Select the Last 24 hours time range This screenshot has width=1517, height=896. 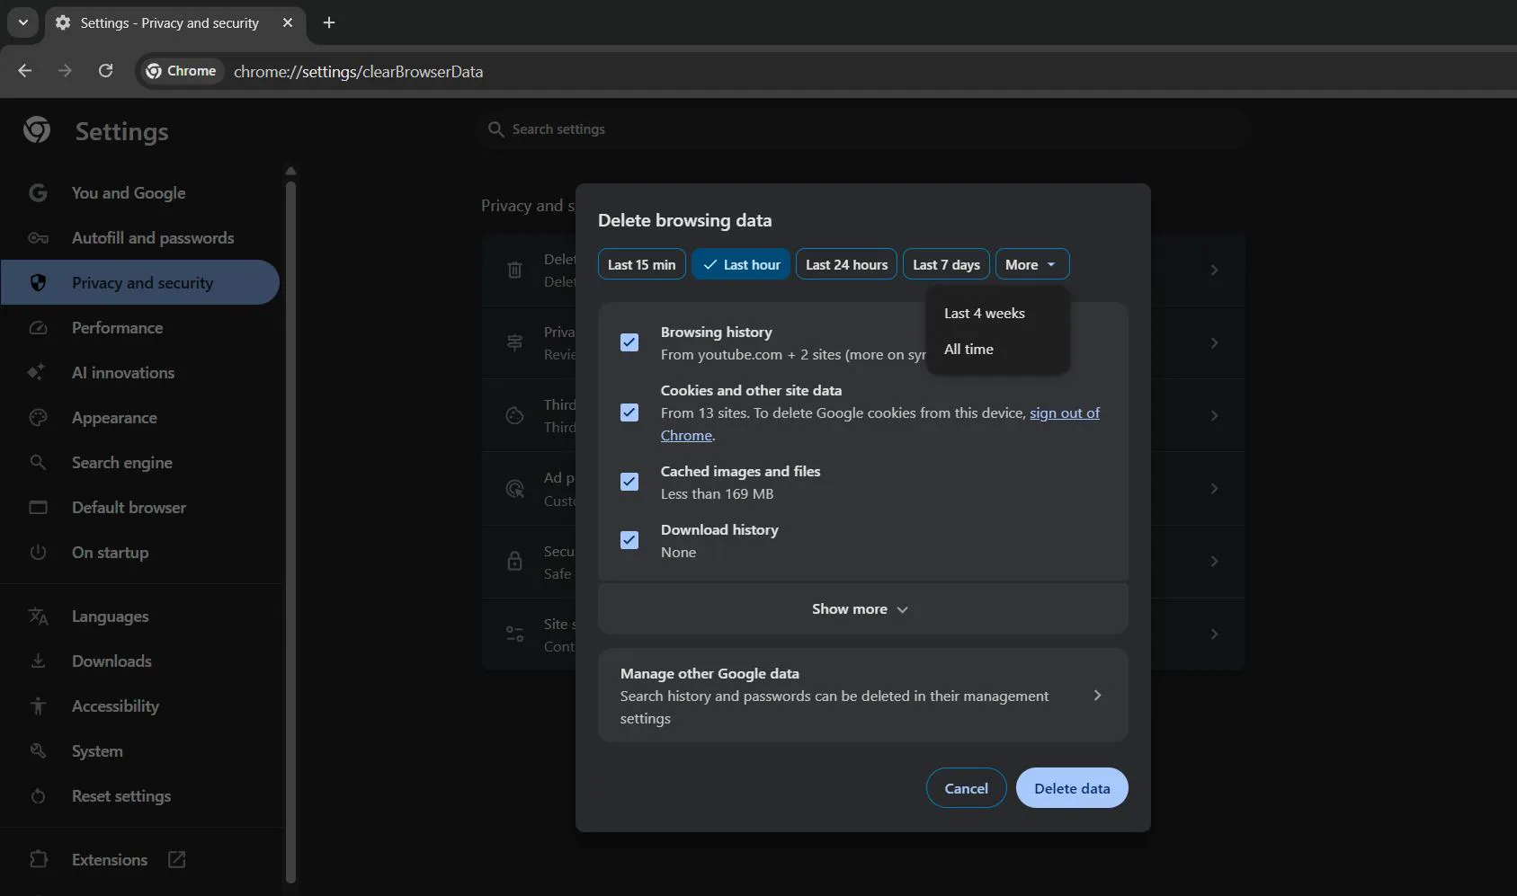point(846,263)
